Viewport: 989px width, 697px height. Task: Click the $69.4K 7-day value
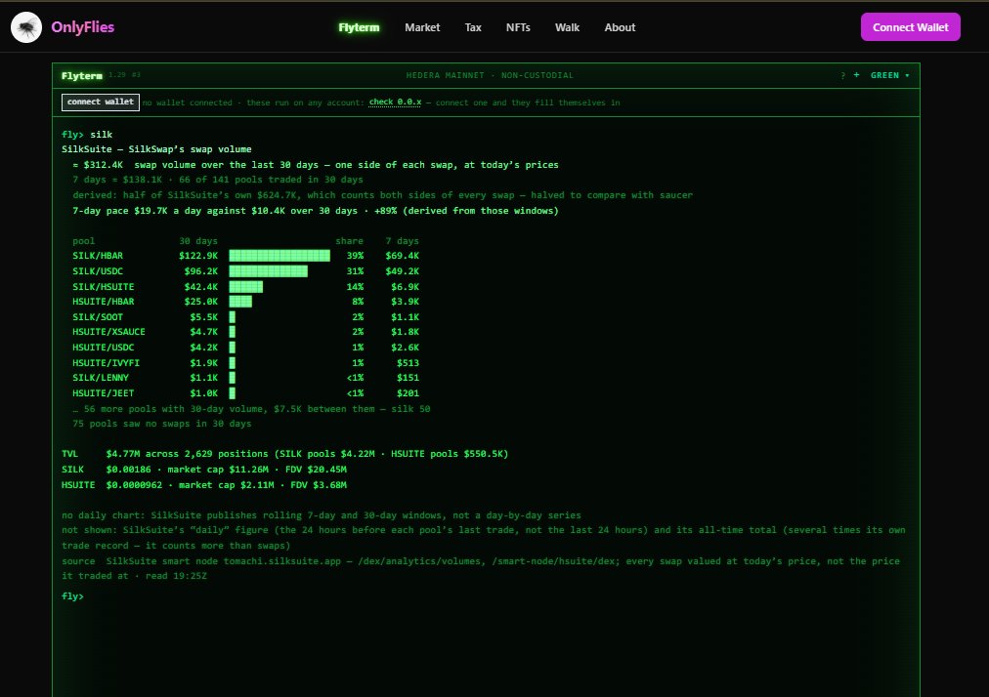pyautogui.click(x=403, y=256)
